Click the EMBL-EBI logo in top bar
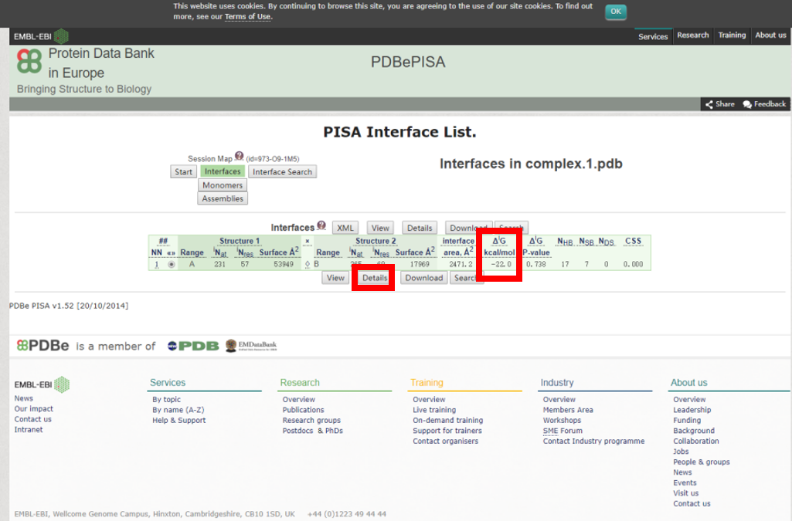 41,36
